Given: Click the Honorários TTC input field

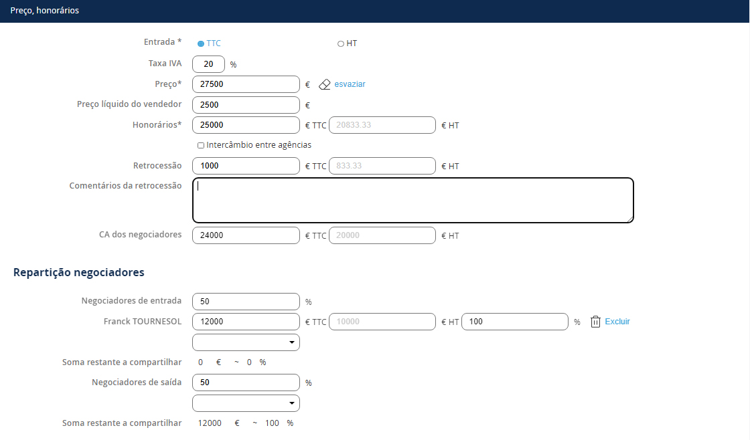Looking at the screenshot, I should 246,125.
